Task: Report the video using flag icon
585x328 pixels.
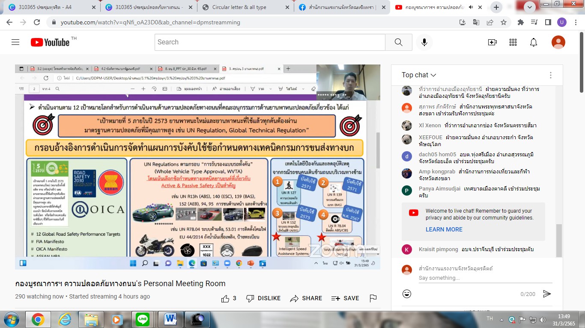Action: (x=373, y=299)
